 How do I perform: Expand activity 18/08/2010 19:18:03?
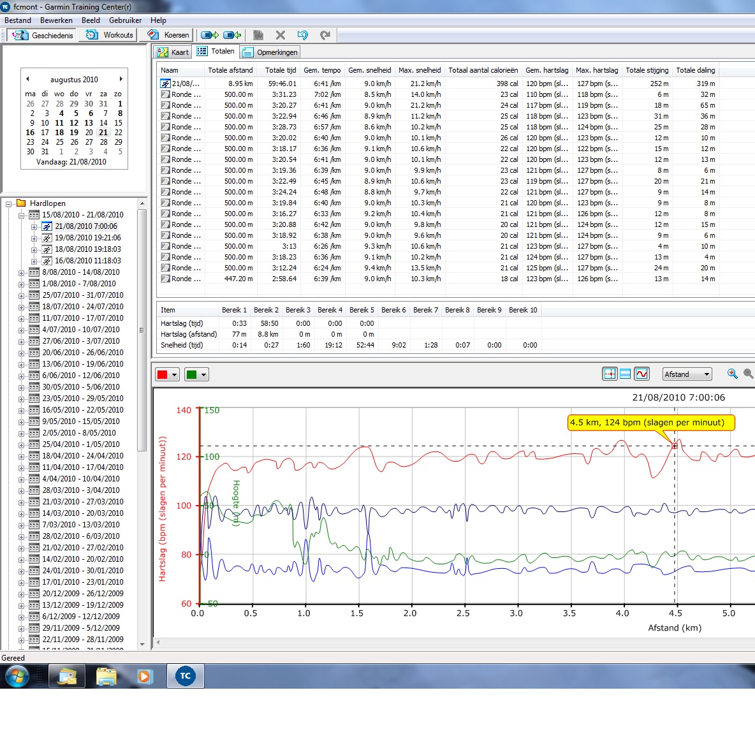click(34, 250)
